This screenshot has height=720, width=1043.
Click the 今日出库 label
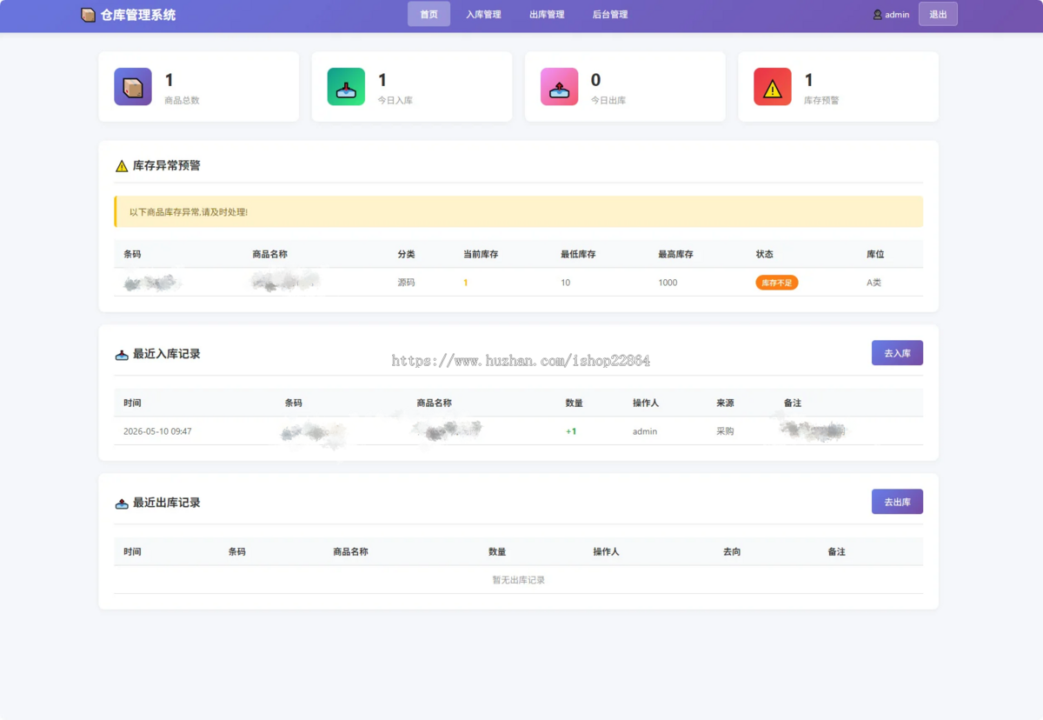[x=608, y=100]
